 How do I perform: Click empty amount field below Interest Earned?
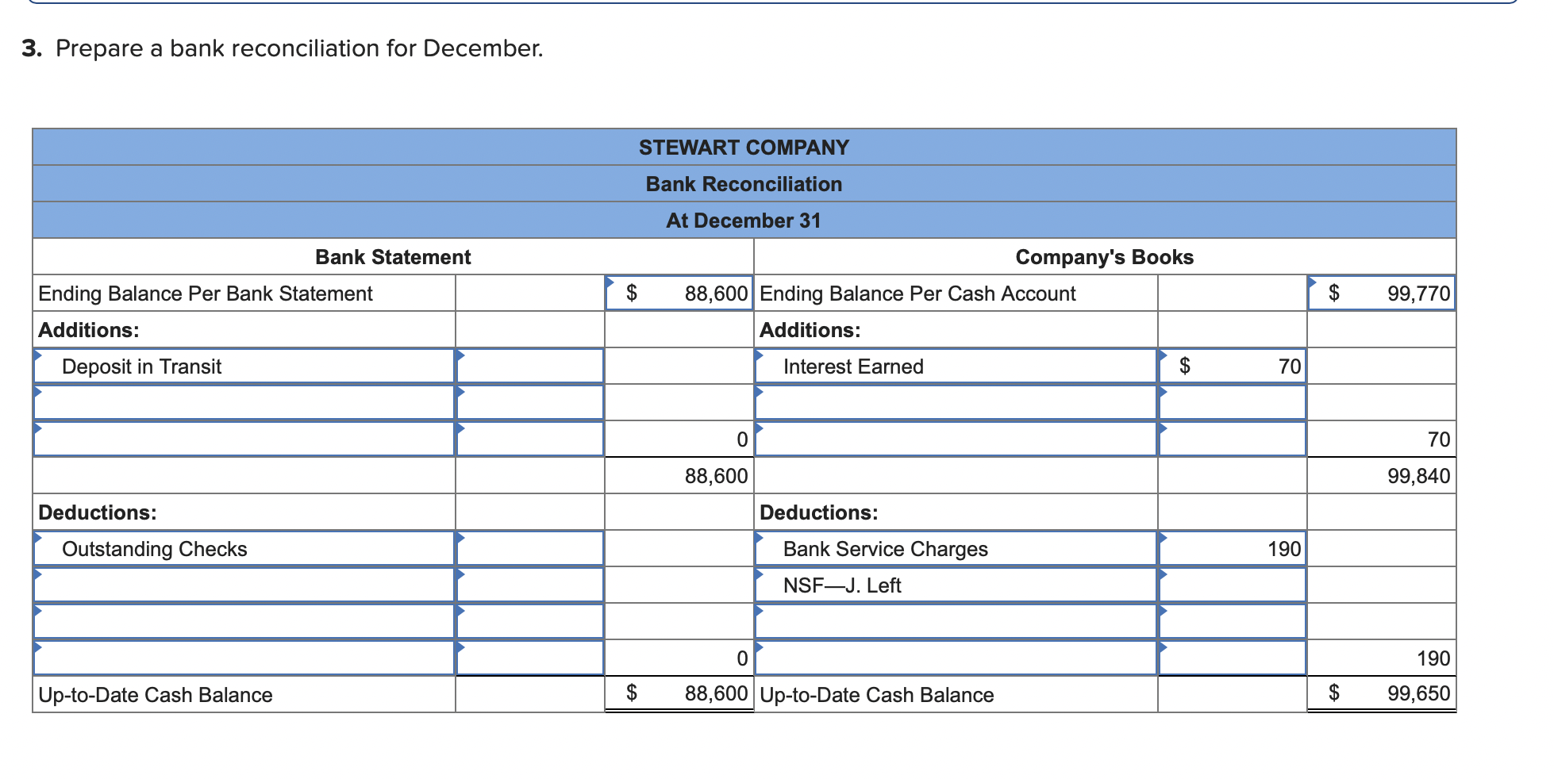pyautogui.click(x=1233, y=403)
